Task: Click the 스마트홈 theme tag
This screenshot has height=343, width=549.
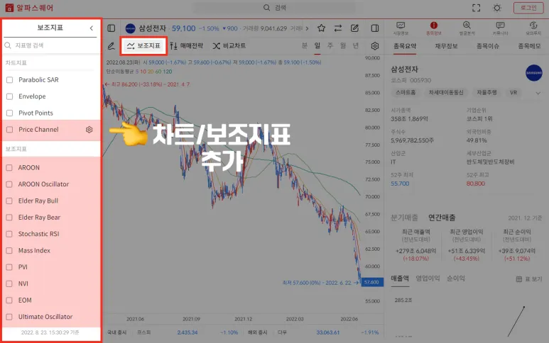Action: (x=406, y=93)
